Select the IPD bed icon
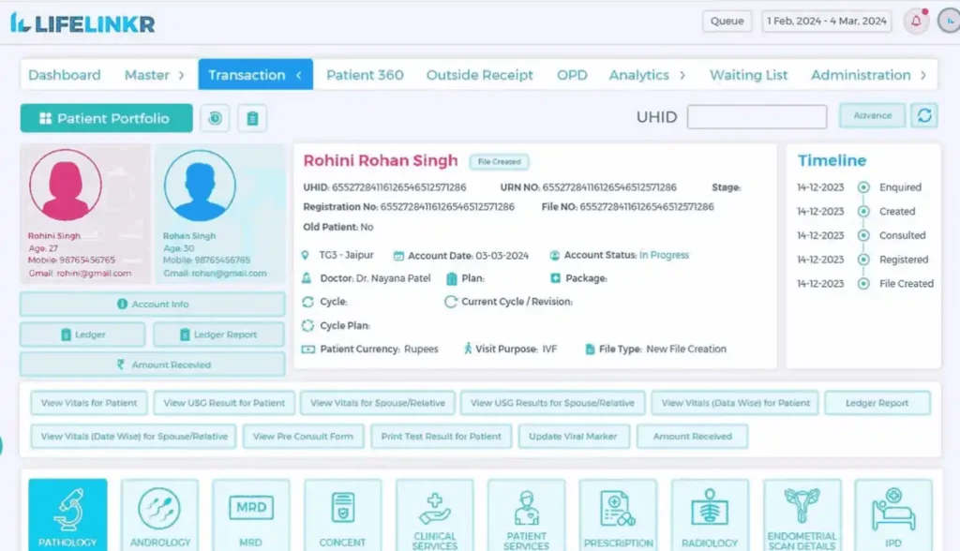 [893, 511]
